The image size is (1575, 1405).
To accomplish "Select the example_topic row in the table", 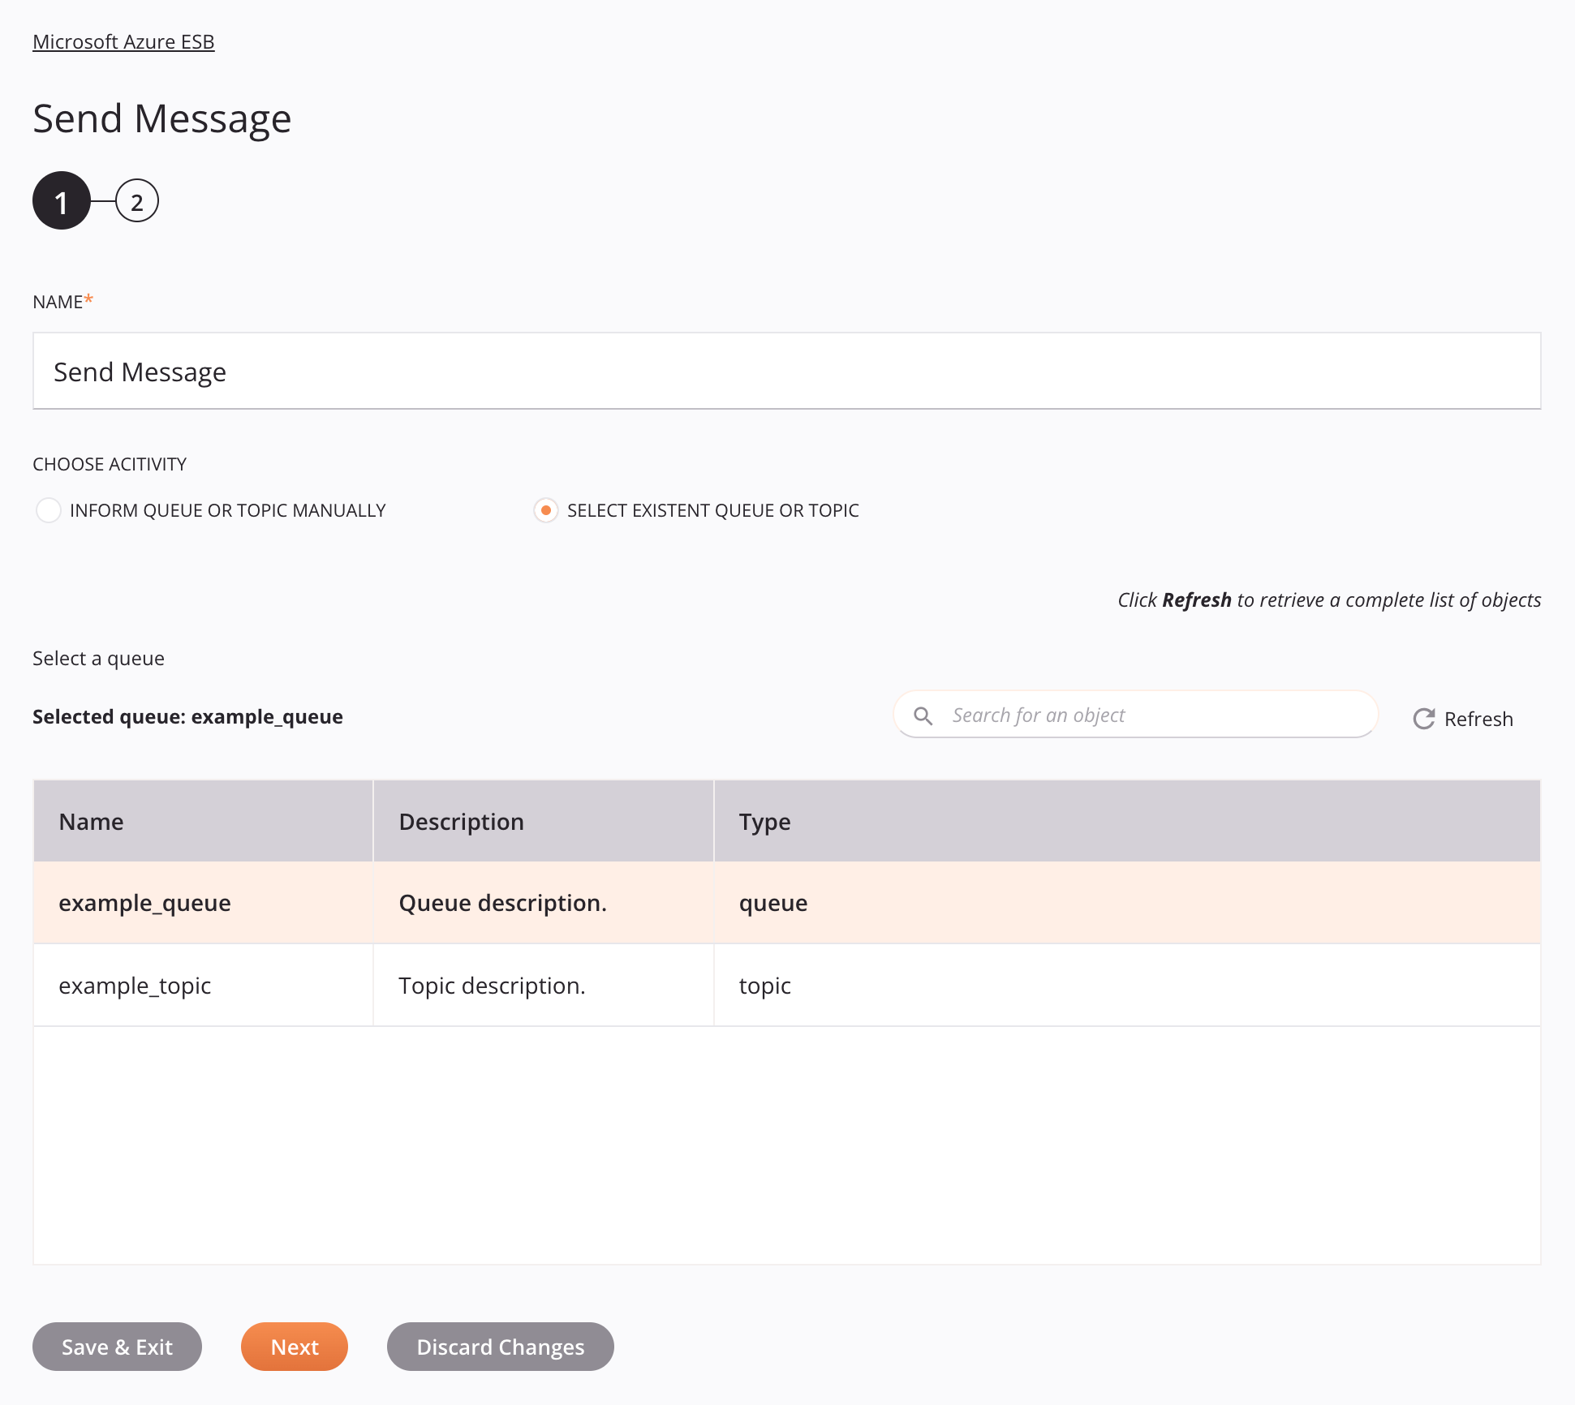I will (787, 985).
